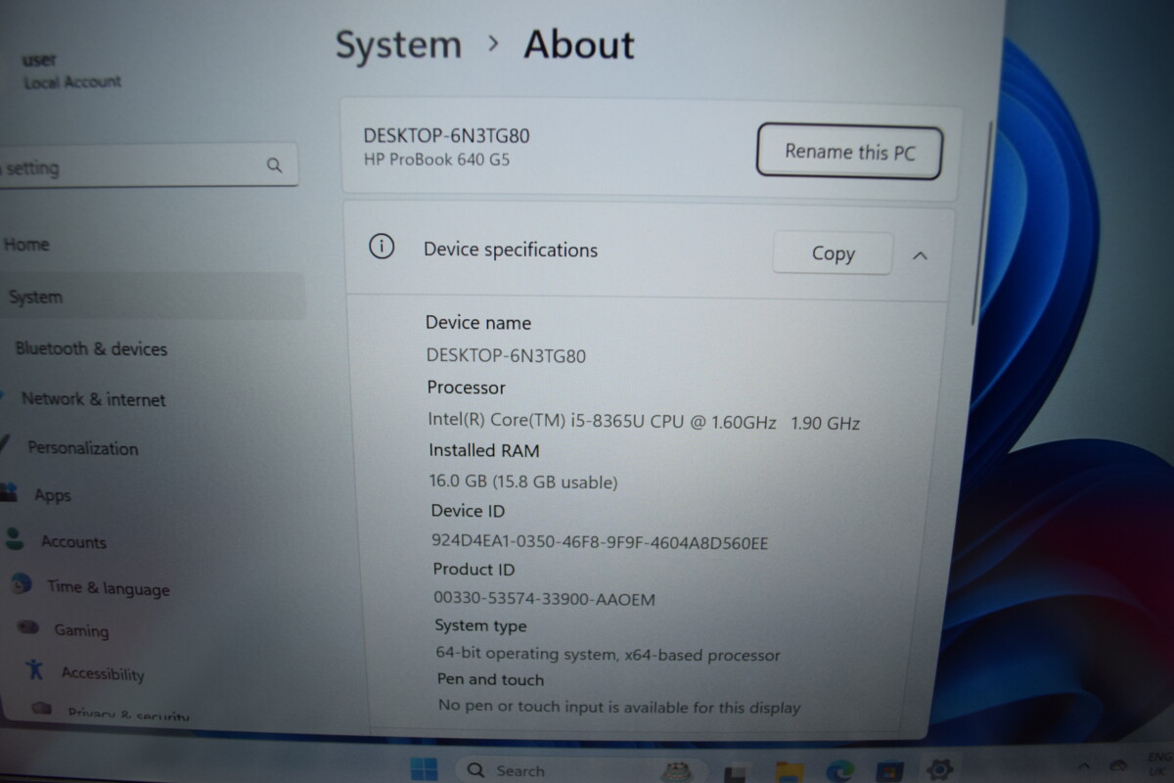
Task: Click the Device ID value 924D4EA1-0350-46F8
Action: 600,541
